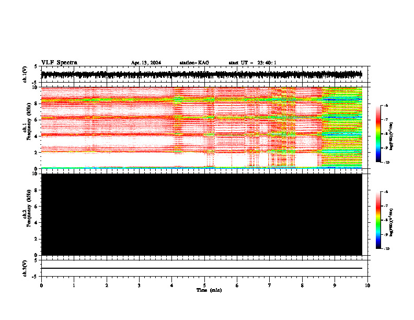Click the ch.1 spectrogram color scale bar

pyautogui.click(x=378, y=134)
